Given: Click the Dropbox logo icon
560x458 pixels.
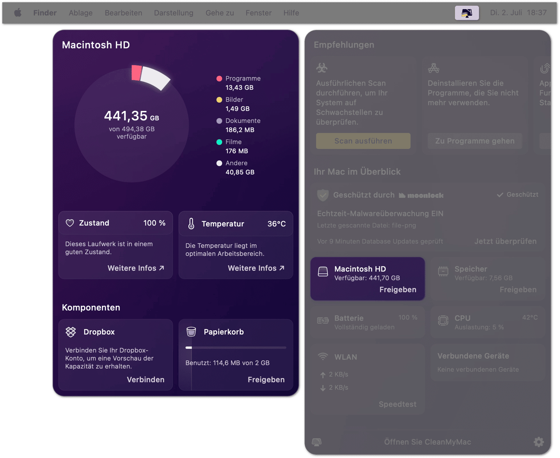Looking at the screenshot, I should coord(71,332).
